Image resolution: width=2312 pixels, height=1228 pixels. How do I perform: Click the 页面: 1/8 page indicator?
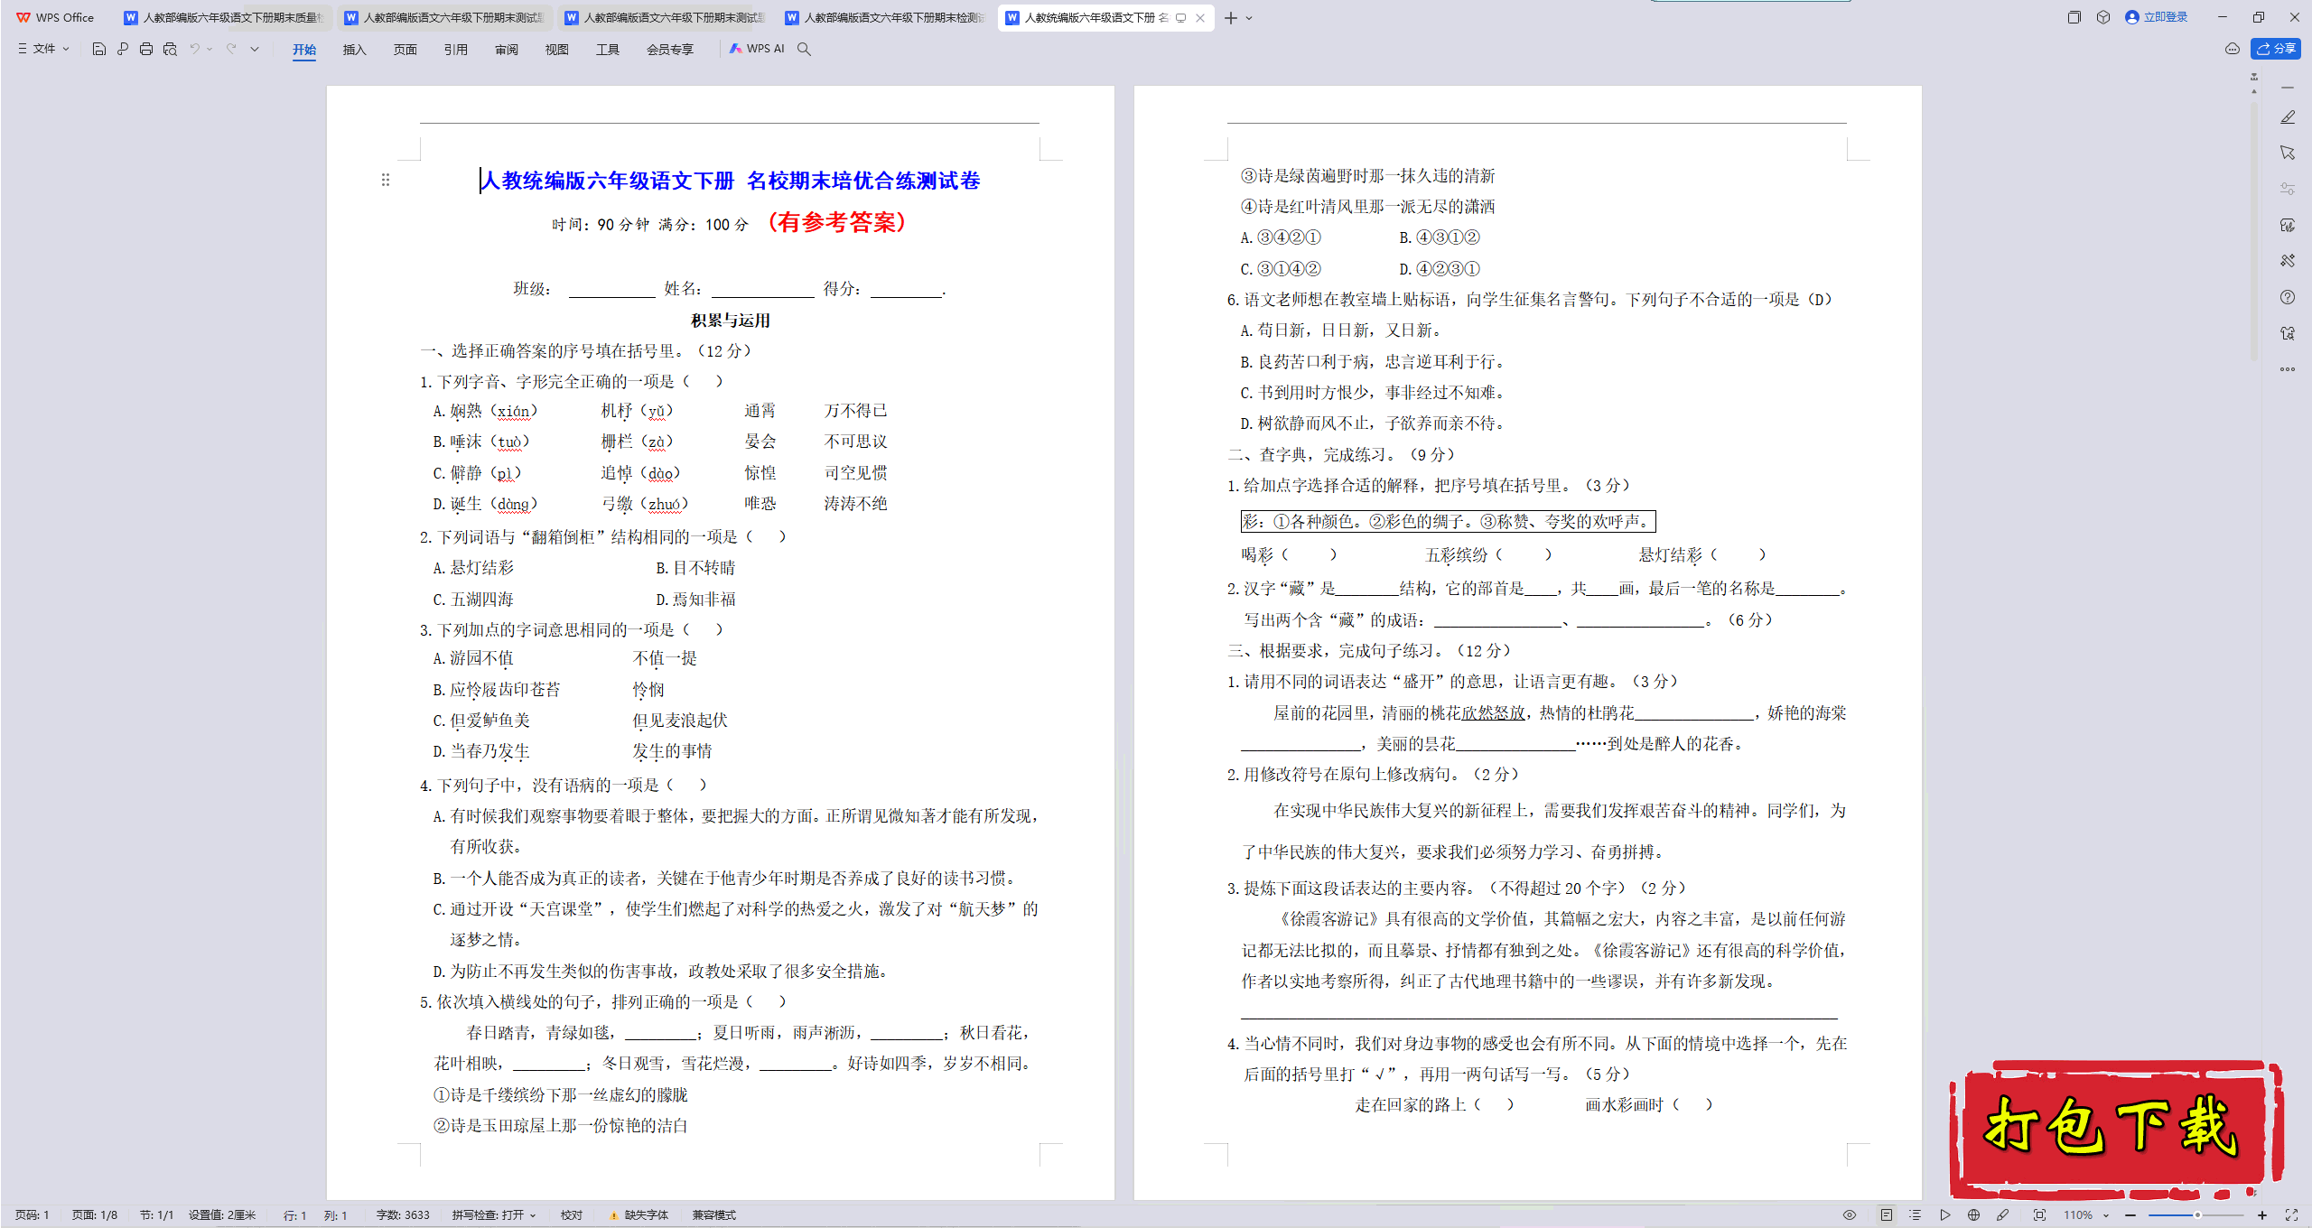[x=95, y=1215]
